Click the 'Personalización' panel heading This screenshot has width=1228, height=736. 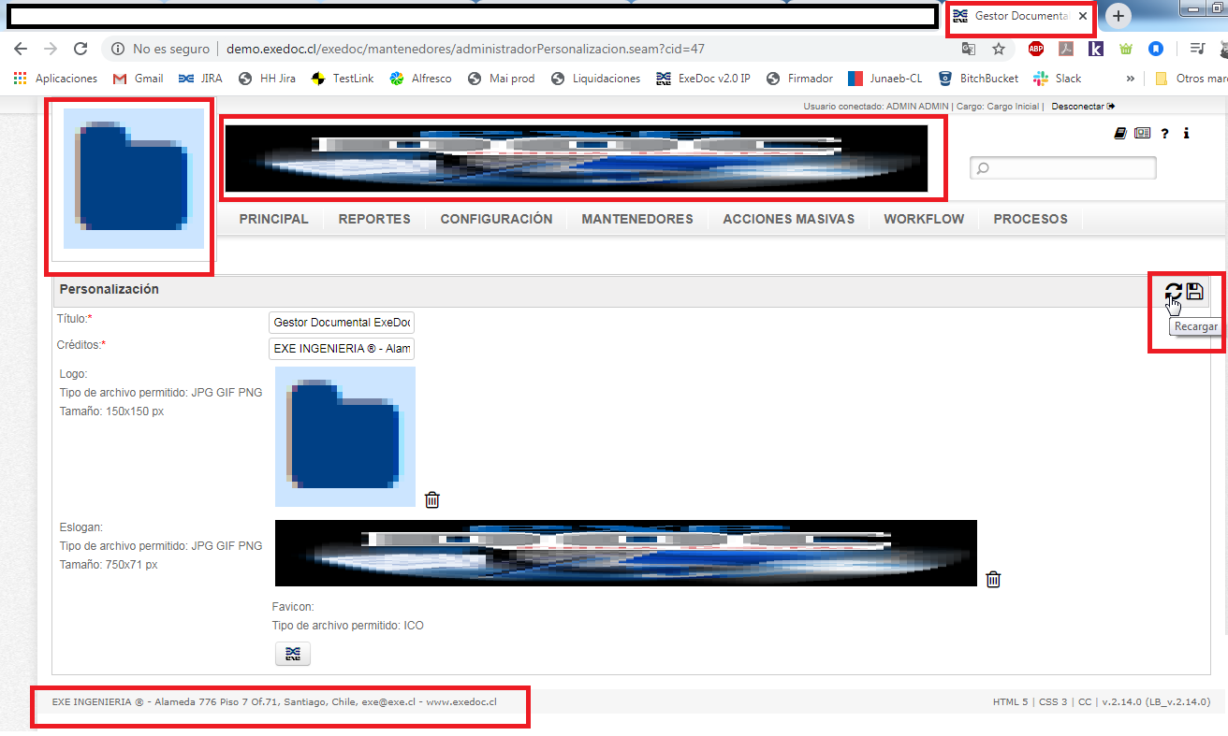(109, 289)
